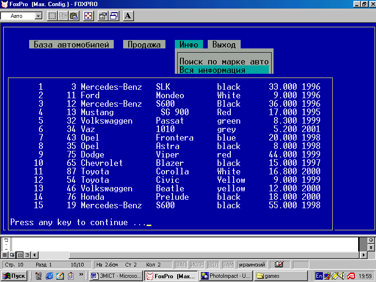Click the Инфо menu pad
Viewport: 376px width, 282px height.
pyautogui.click(x=189, y=44)
